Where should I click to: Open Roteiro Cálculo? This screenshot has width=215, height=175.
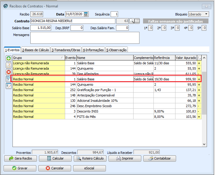coord(90,158)
